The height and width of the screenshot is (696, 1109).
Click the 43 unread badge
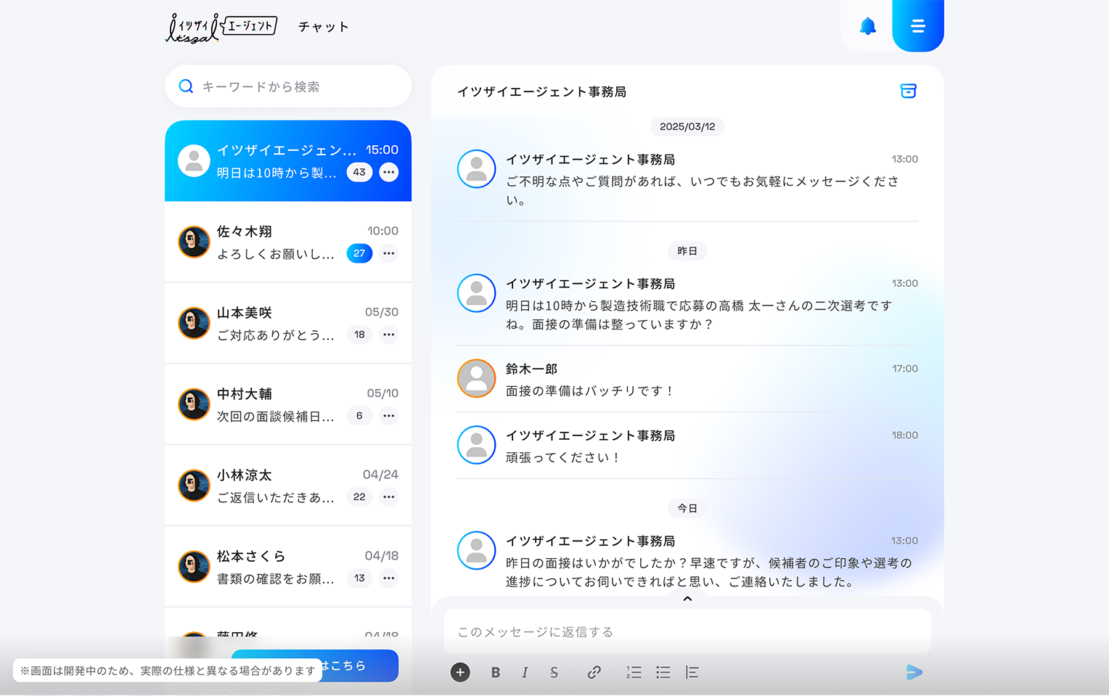359,172
